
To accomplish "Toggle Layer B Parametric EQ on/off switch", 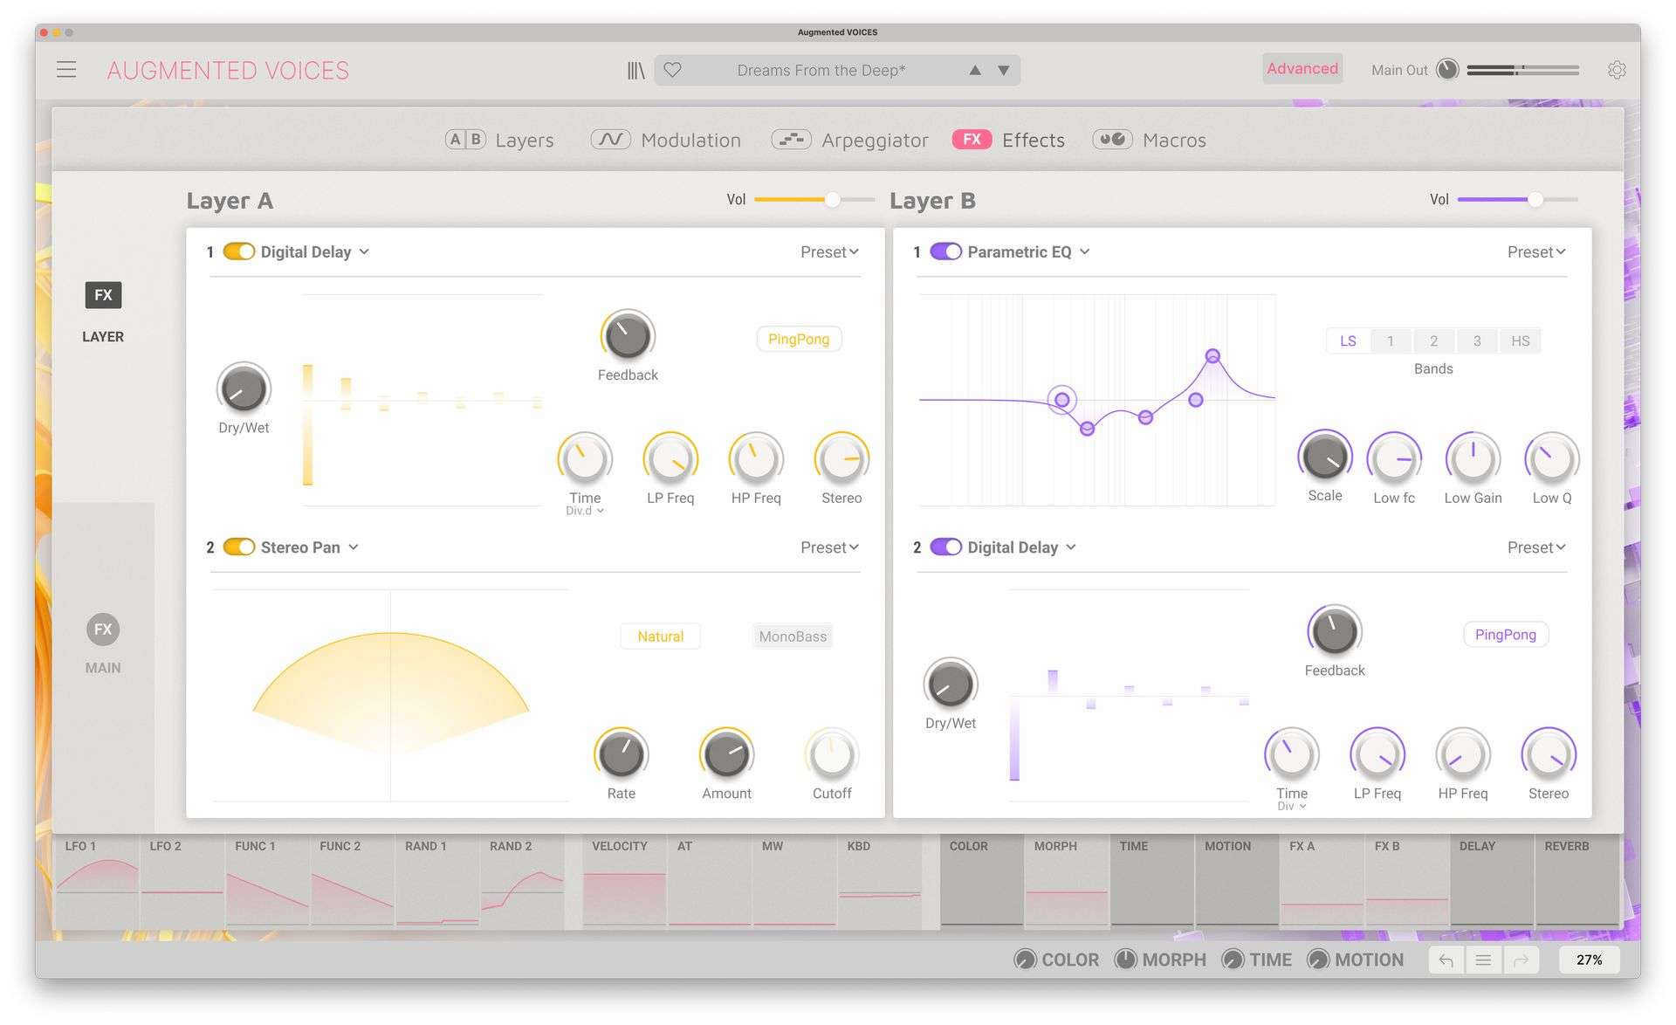I will pyautogui.click(x=945, y=251).
